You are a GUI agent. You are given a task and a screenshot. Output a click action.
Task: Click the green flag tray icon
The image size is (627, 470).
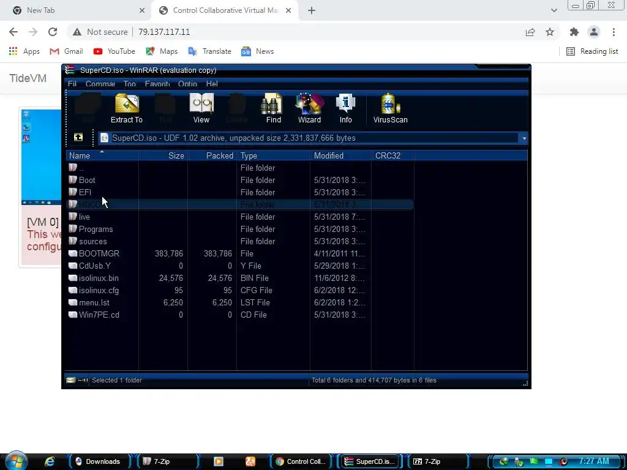click(x=534, y=461)
